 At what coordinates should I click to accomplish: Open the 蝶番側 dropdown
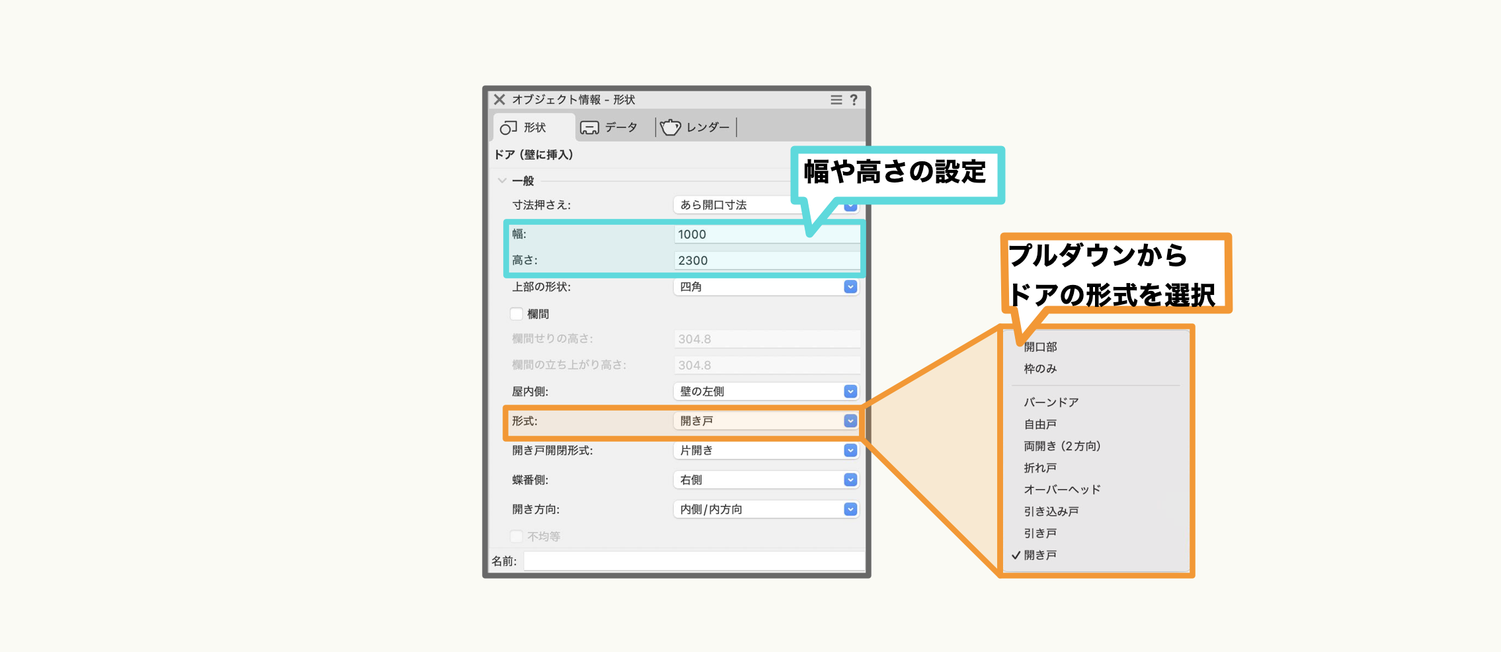pyautogui.click(x=766, y=480)
